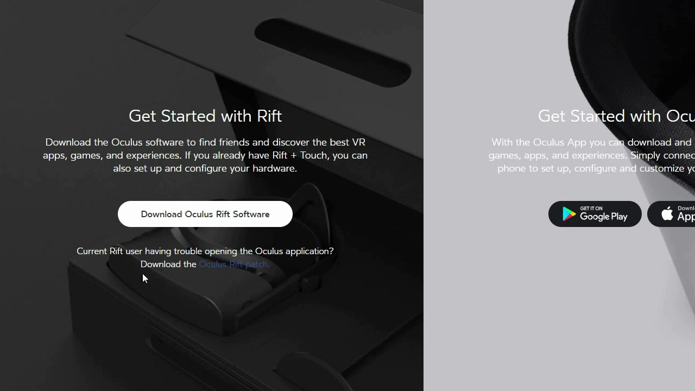
Task: Click 'Download the Oculus software' opening sentence
Action: click(115, 142)
